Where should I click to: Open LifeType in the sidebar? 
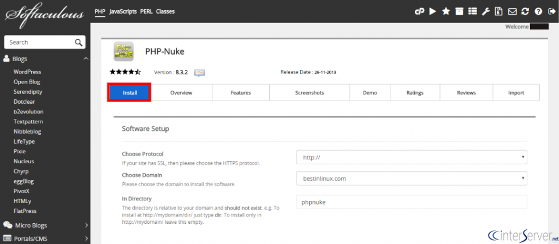point(24,141)
